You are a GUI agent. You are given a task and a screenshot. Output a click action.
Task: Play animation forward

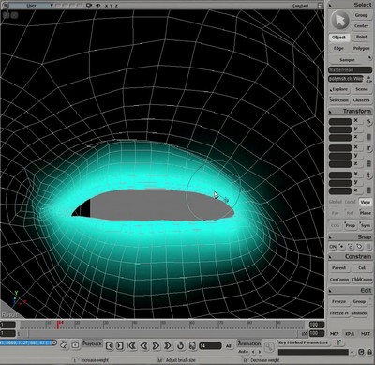pos(156,345)
